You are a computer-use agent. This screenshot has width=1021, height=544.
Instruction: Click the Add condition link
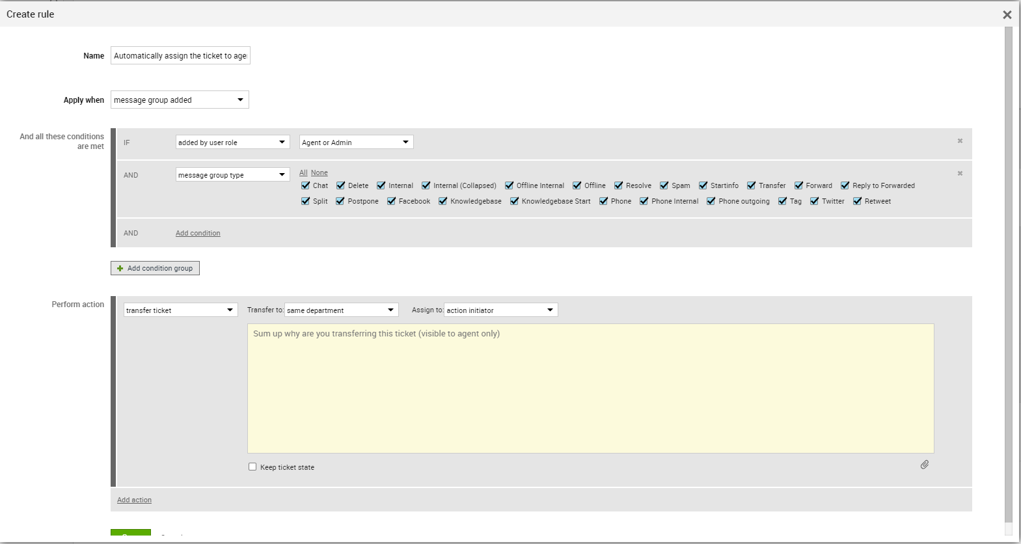click(198, 233)
